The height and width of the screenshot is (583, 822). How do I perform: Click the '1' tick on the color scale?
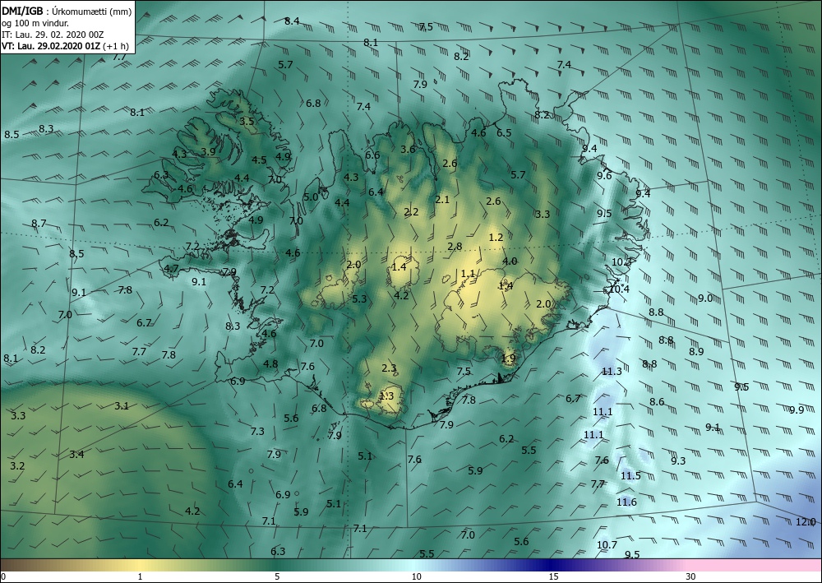(x=140, y=576)
